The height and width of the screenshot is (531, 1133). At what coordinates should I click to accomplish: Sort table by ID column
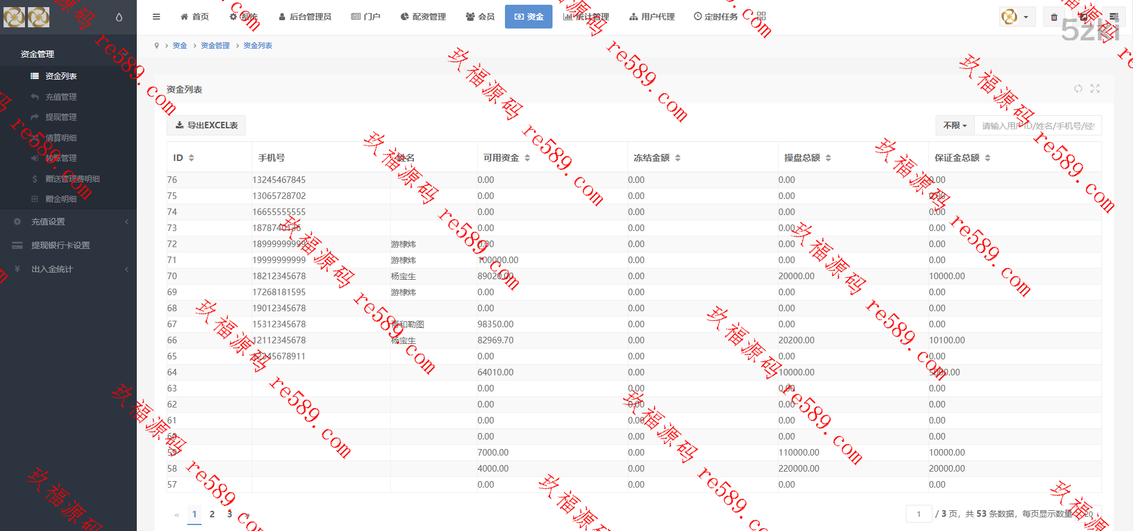click(184, 158)
